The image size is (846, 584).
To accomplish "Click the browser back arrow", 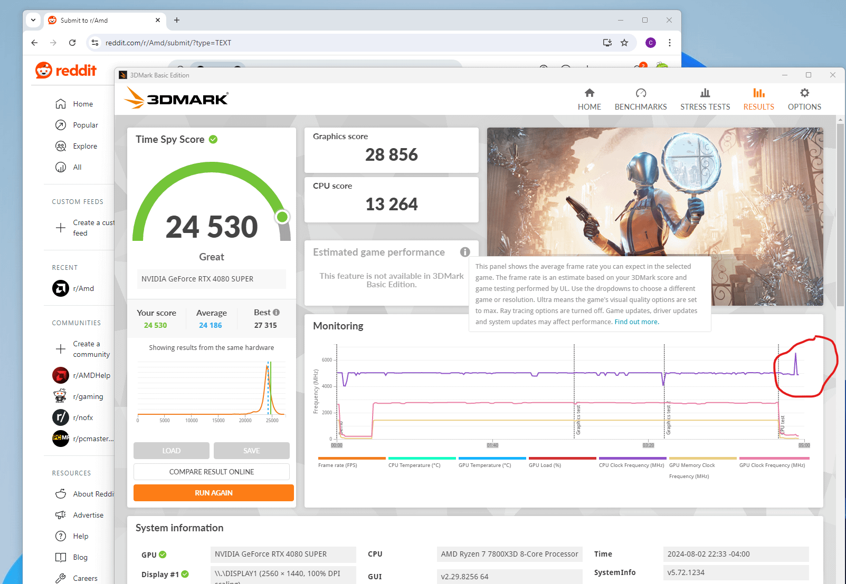I will [34, 43].
